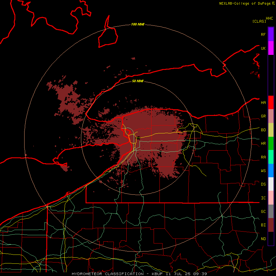The width and height of the screenshot is (276, 276).
Task: Click the RA legend label
Action: click(263, 157)
